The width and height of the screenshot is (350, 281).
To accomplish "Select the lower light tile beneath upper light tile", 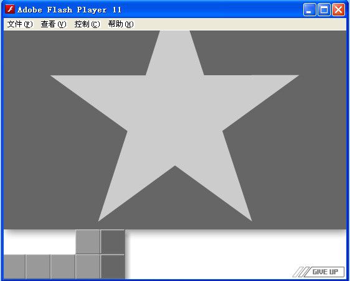I will [x=88, y=267].
